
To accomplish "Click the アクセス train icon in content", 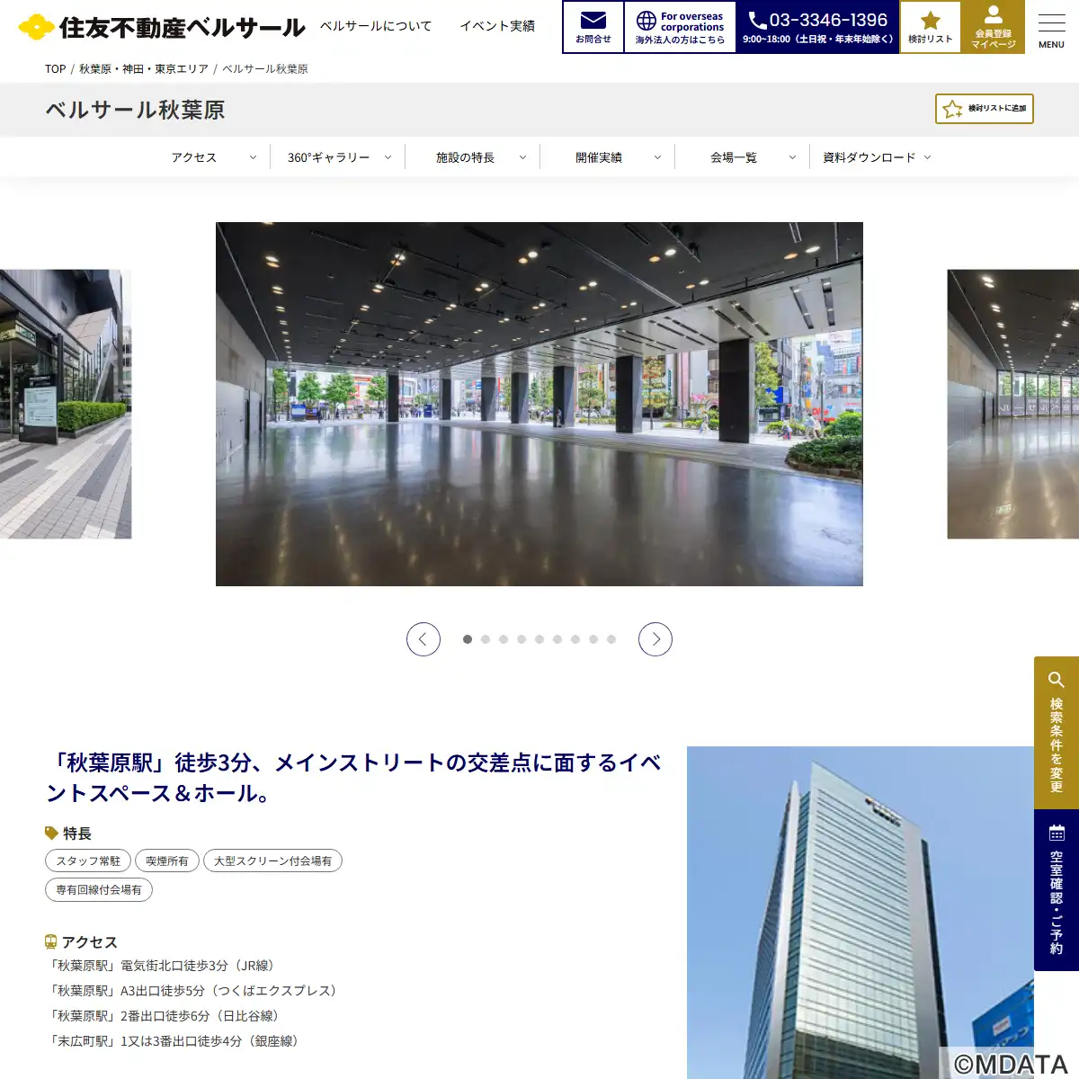I will click(x=51, y=941).
